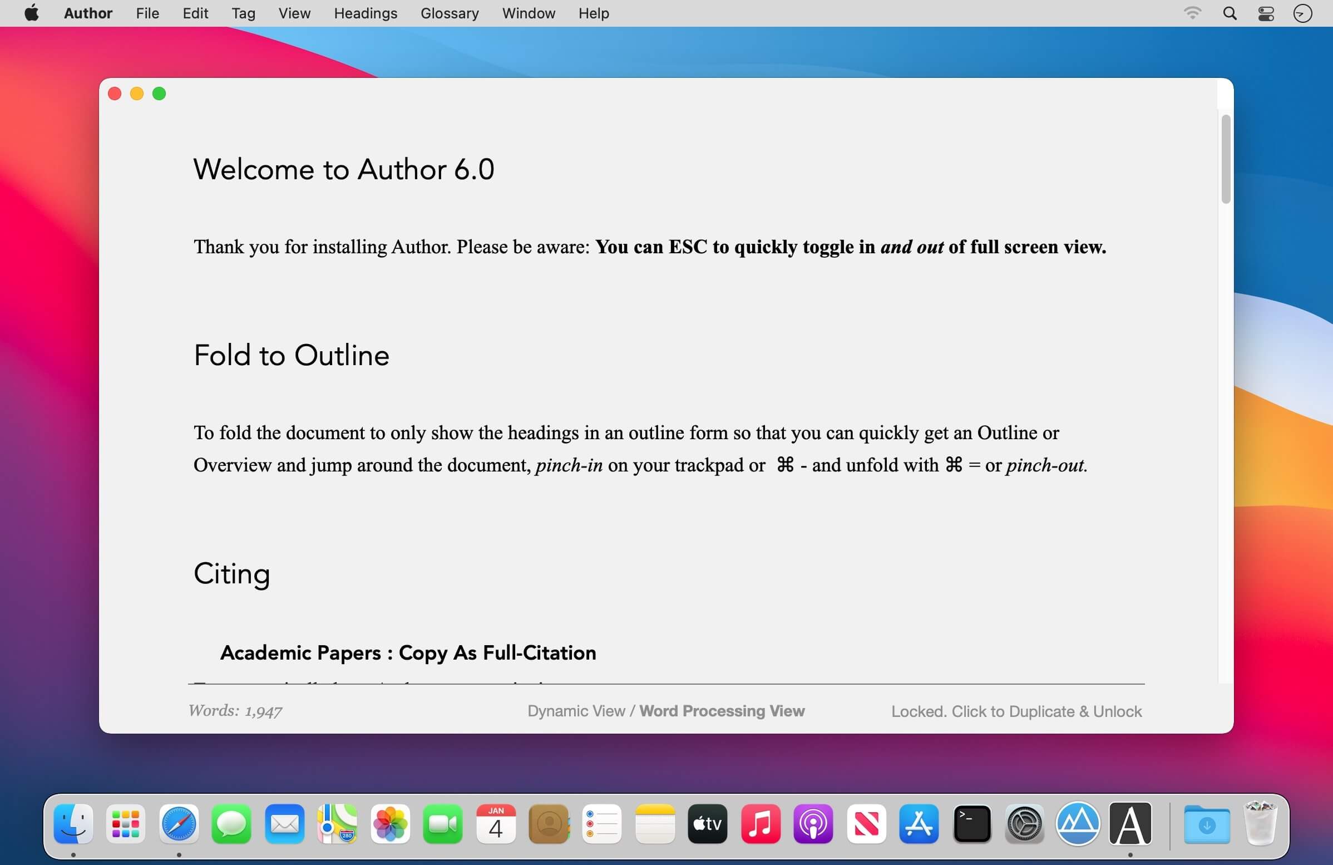Image resolution: width=1333 pixels, height=865 pixels.
Task: Switch to Word Processing View
Action: [722, 711]
